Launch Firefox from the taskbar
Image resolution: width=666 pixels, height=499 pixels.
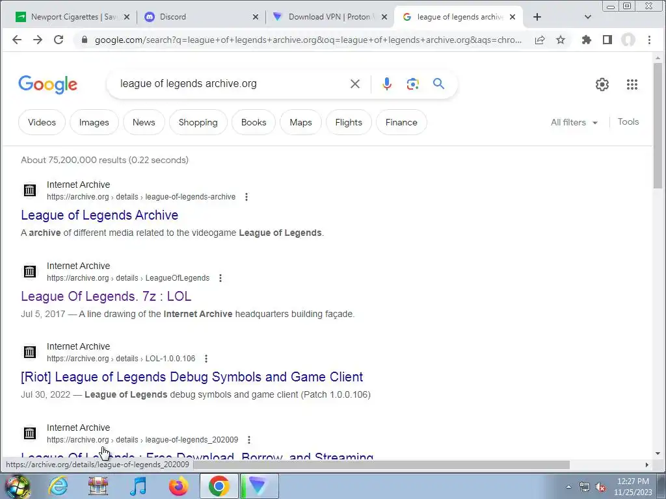pyautogui.click(x=178, y=486)
